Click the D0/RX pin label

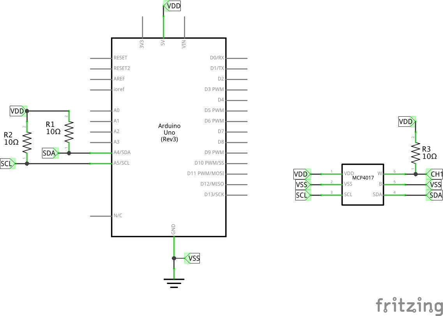click(217, 58)
